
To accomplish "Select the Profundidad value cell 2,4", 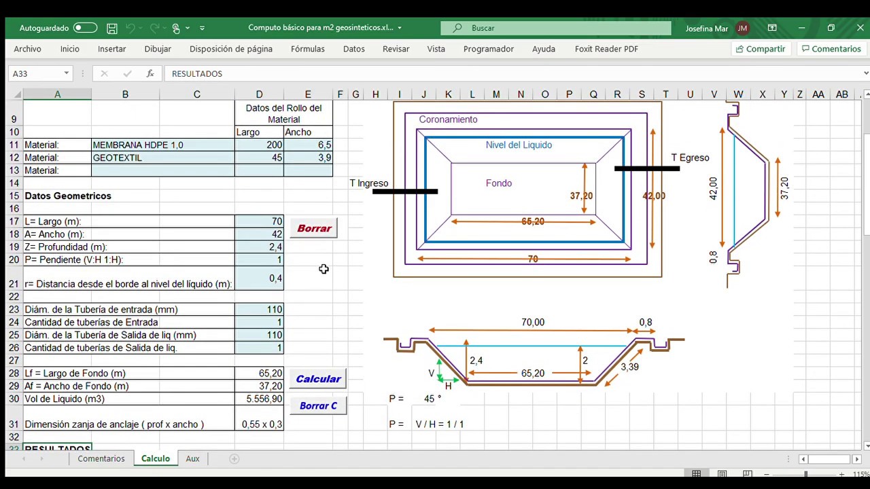I will [259, 247].
